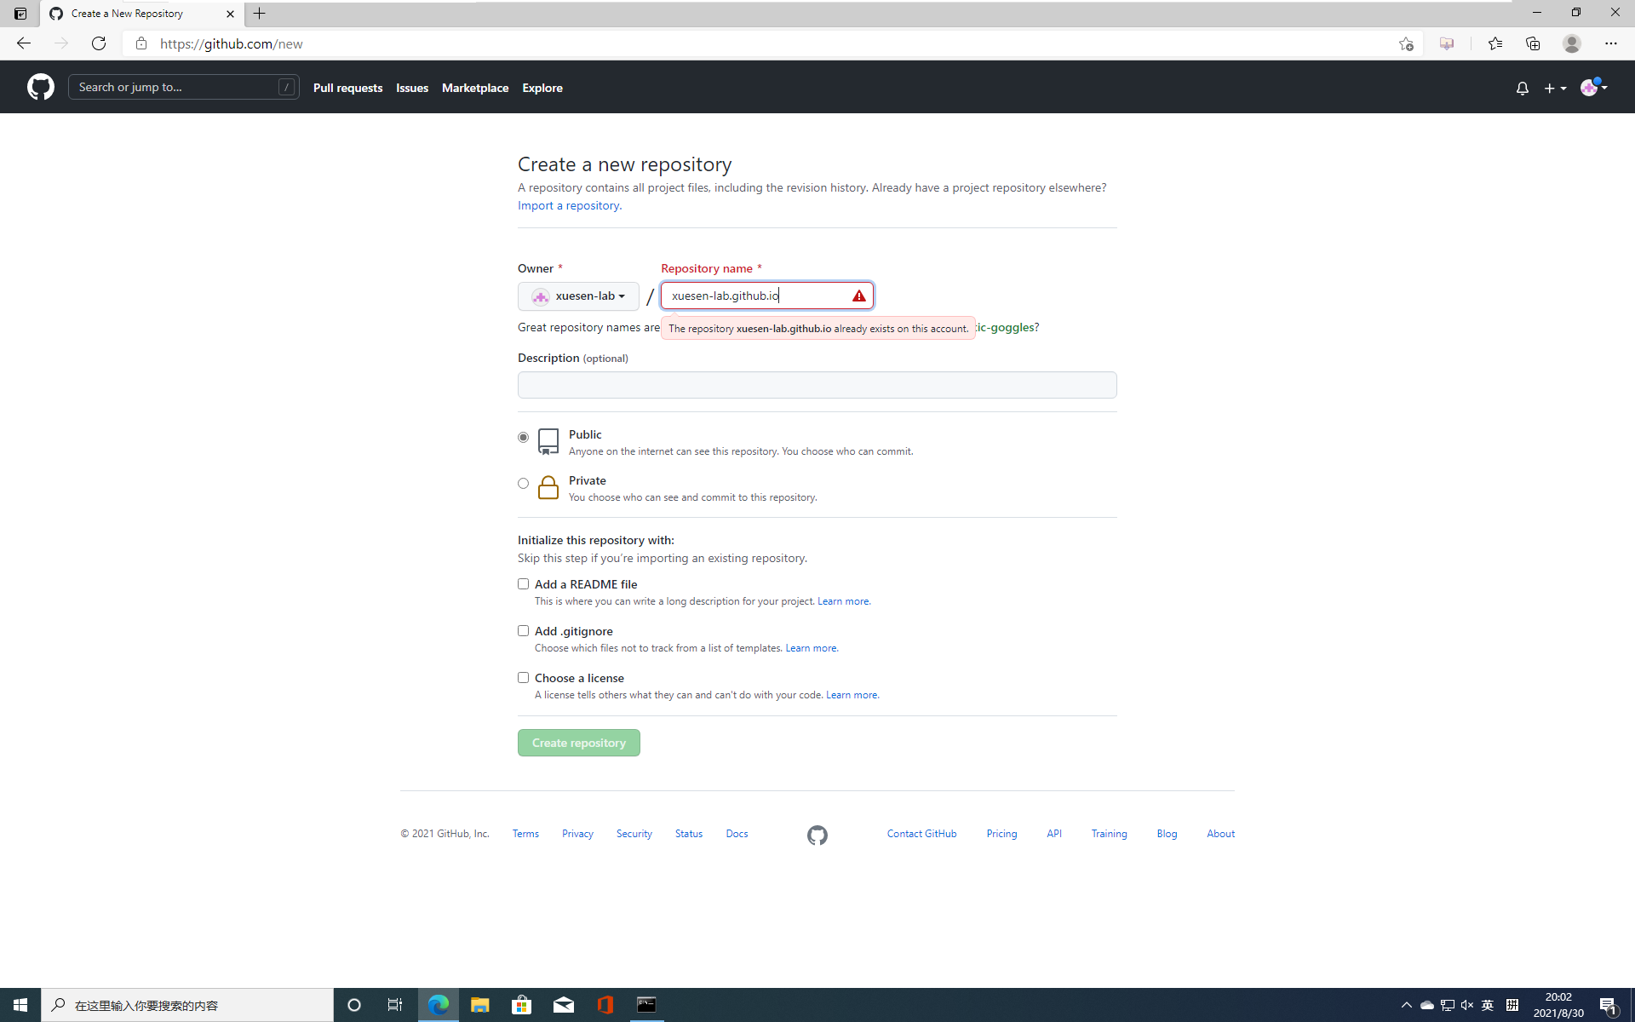
Task: Open Task View from taskbar
Action: point(395,1005)
